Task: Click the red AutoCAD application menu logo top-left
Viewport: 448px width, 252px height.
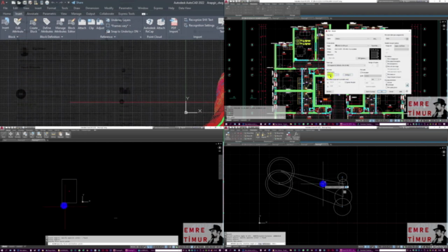Action: pyautogui.click(x=3, y=3)
